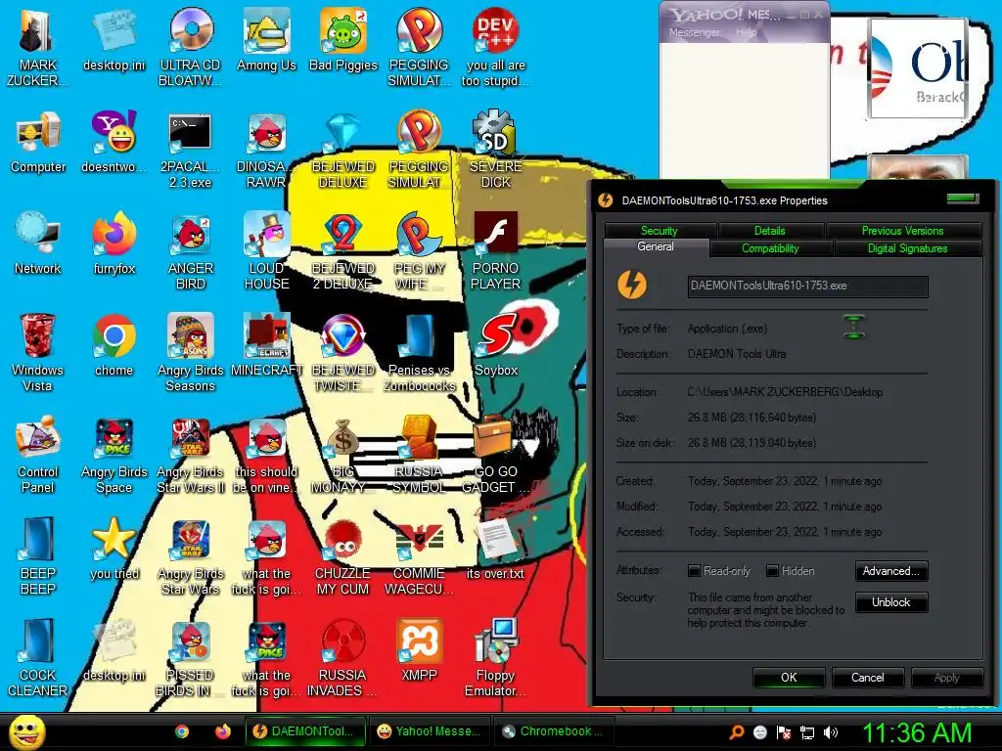Select the Network desktop icon
Screen dimensions: 1002x751
(38, 243)
